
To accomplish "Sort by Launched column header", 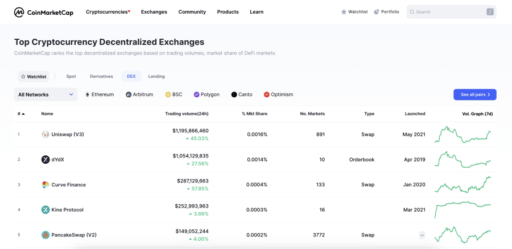I will [x=415, y=114].
